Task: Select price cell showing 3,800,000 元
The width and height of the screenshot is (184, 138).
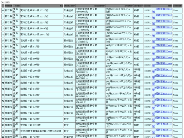Action: (90, 10)
